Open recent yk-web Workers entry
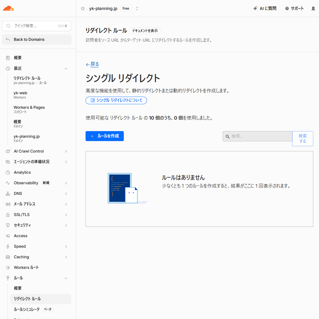 (x=20, y=95)
